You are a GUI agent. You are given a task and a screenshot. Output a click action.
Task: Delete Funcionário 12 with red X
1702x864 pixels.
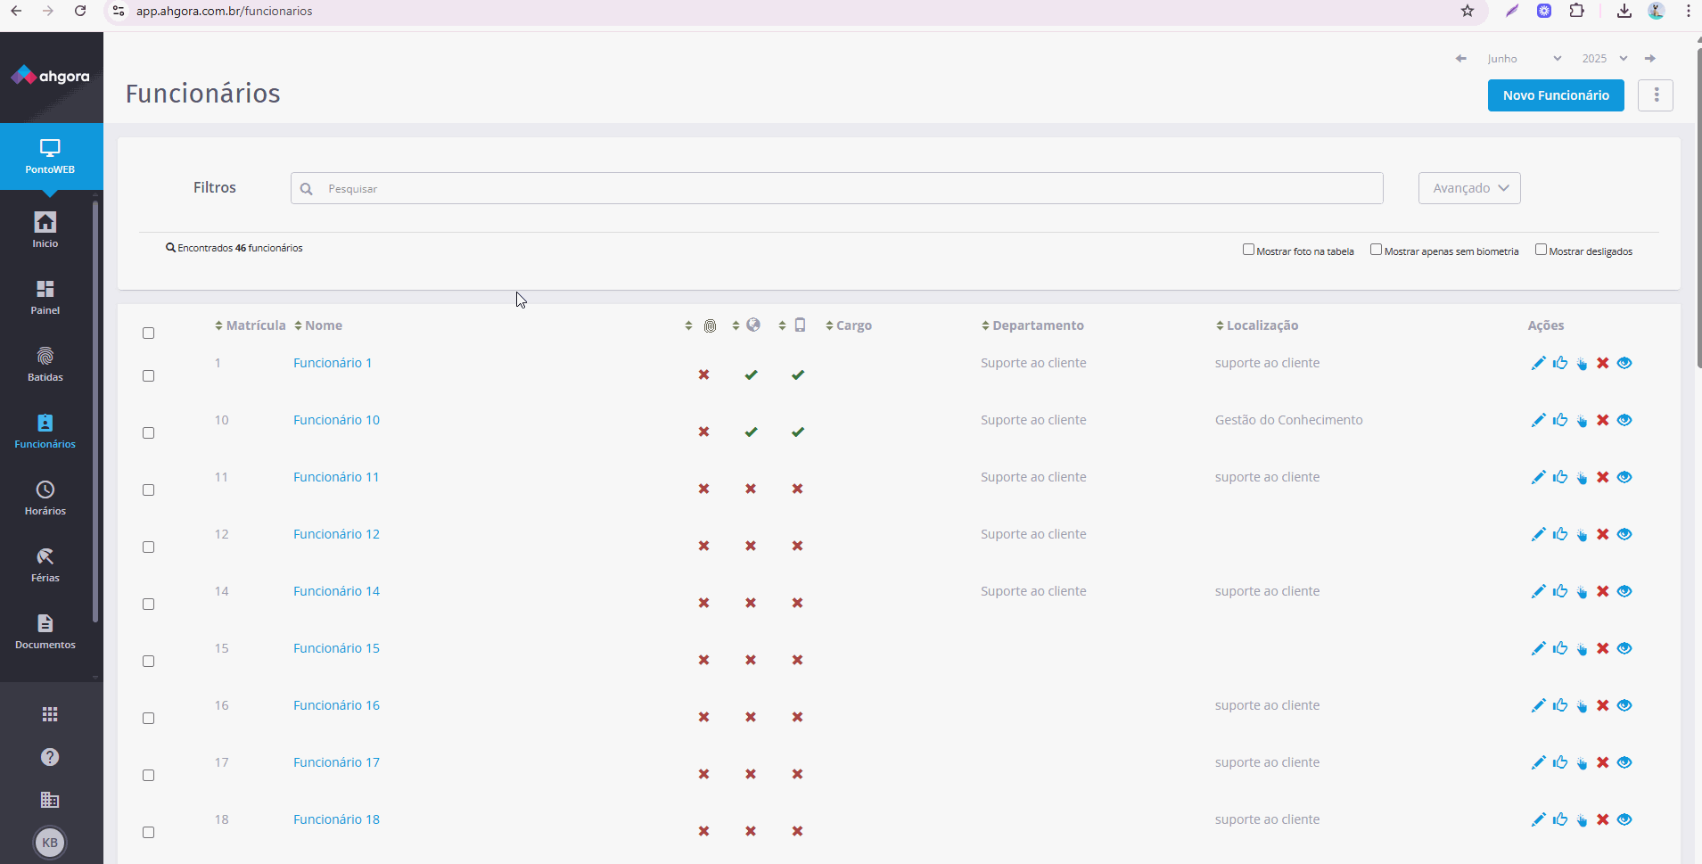tap(1603, 534)
